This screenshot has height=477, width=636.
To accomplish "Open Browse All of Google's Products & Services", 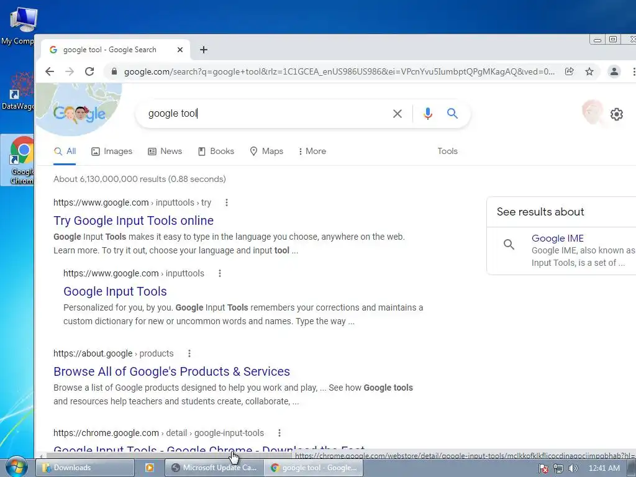I will click(x=171, y=371).
